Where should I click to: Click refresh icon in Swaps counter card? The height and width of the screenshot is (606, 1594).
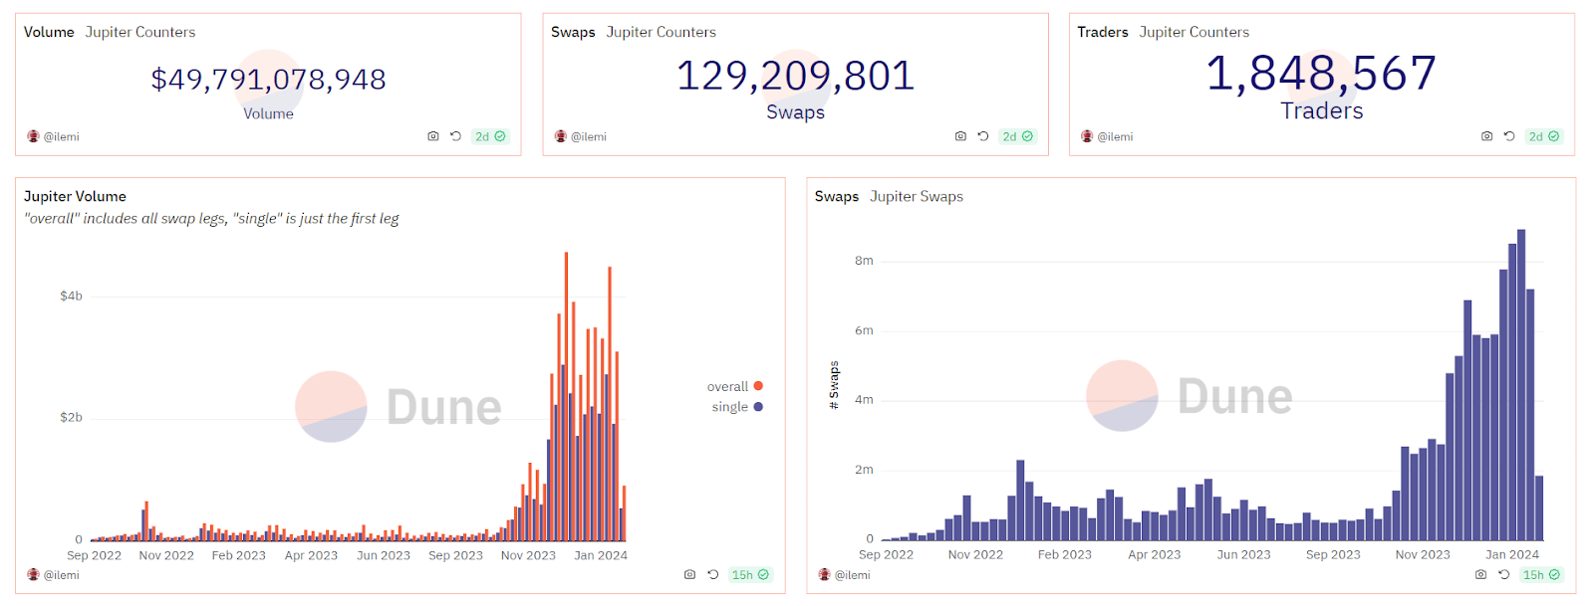pos(983,136)
